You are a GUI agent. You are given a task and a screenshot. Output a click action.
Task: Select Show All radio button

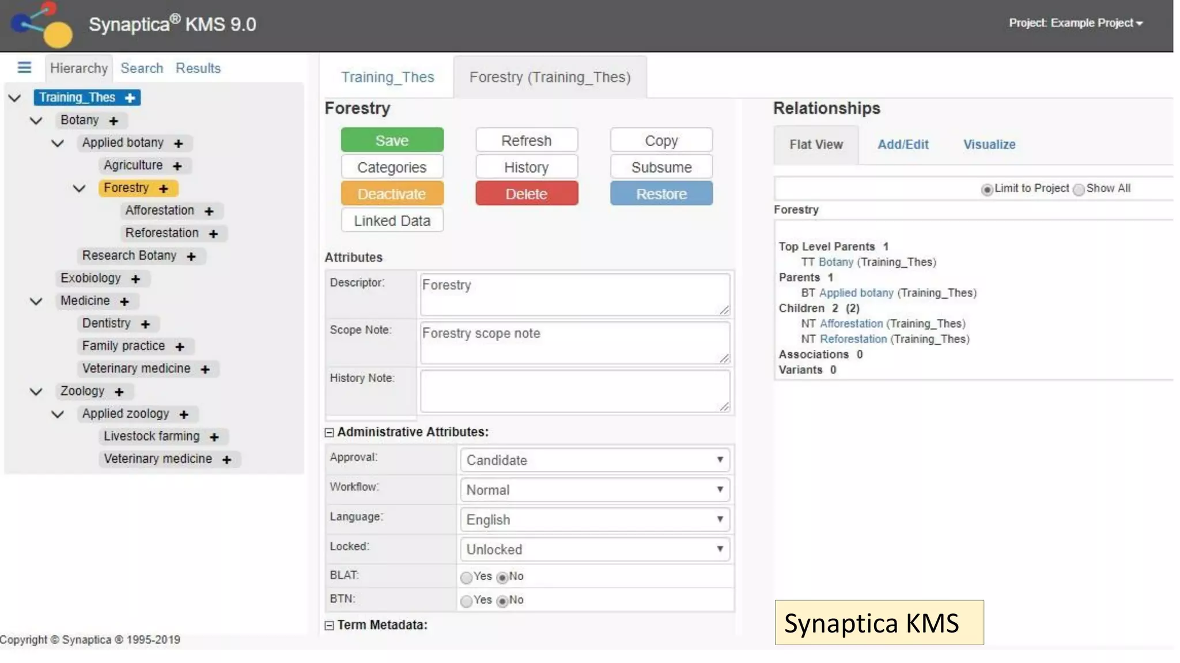click(1079, 189)
